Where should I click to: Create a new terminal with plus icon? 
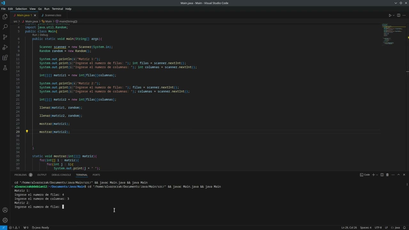pyautogui.click(x=373, y=175)
